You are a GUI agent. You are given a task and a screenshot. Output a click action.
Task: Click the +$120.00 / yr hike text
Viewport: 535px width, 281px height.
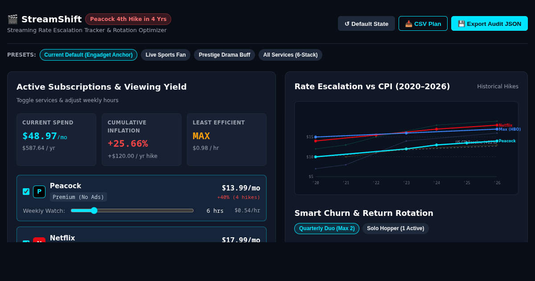[132, 156]
